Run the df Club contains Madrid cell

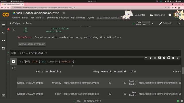tap(14, 62)
